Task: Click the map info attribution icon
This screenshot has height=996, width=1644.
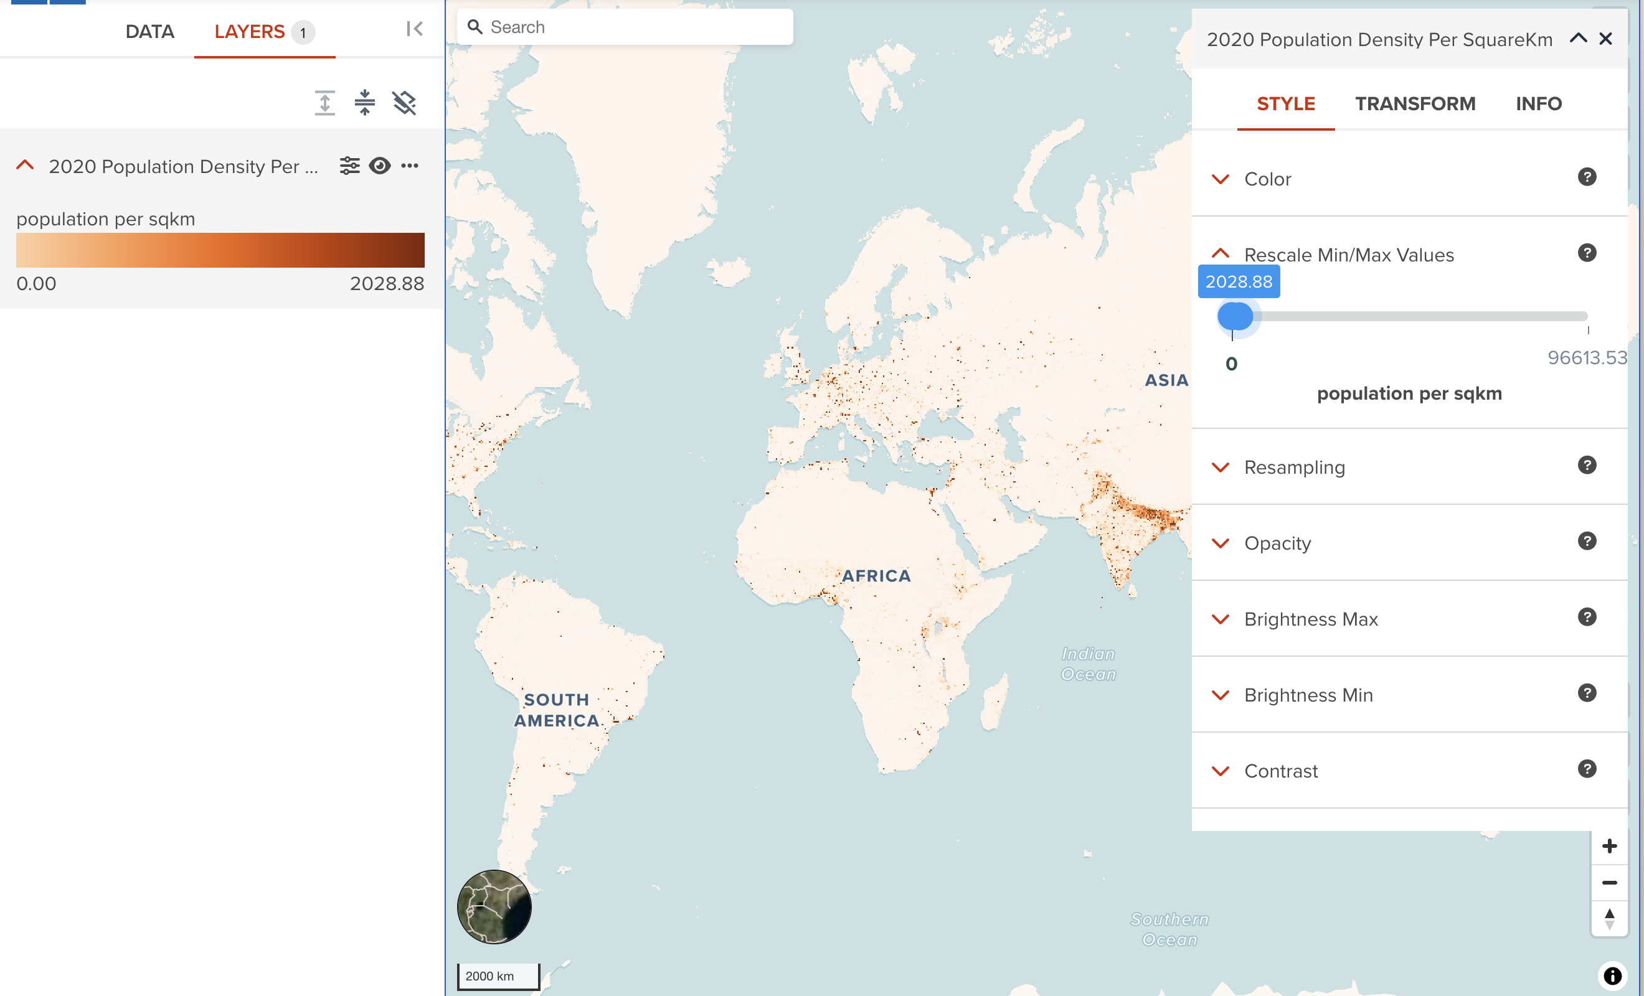Action: pyautogui.click(x=1613, y=976)
